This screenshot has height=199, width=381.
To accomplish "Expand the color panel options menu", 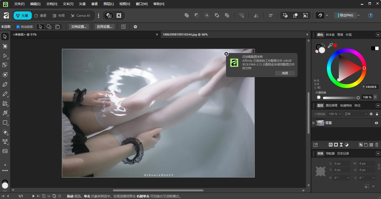I will 378,35.
